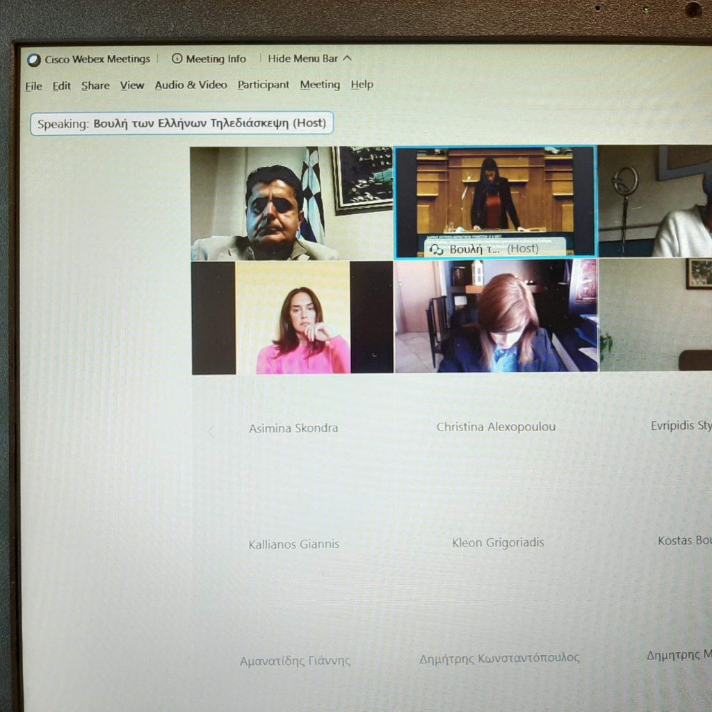712x712 pixels.
Task: Open the Audio & Video menu
Action: (191, 85)
